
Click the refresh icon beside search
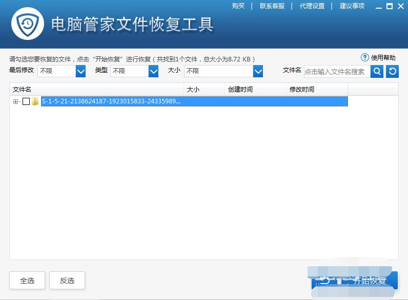pos(392,72)
